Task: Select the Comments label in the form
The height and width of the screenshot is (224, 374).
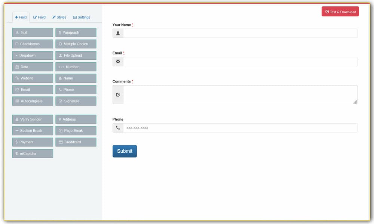Action: point(122,81)
